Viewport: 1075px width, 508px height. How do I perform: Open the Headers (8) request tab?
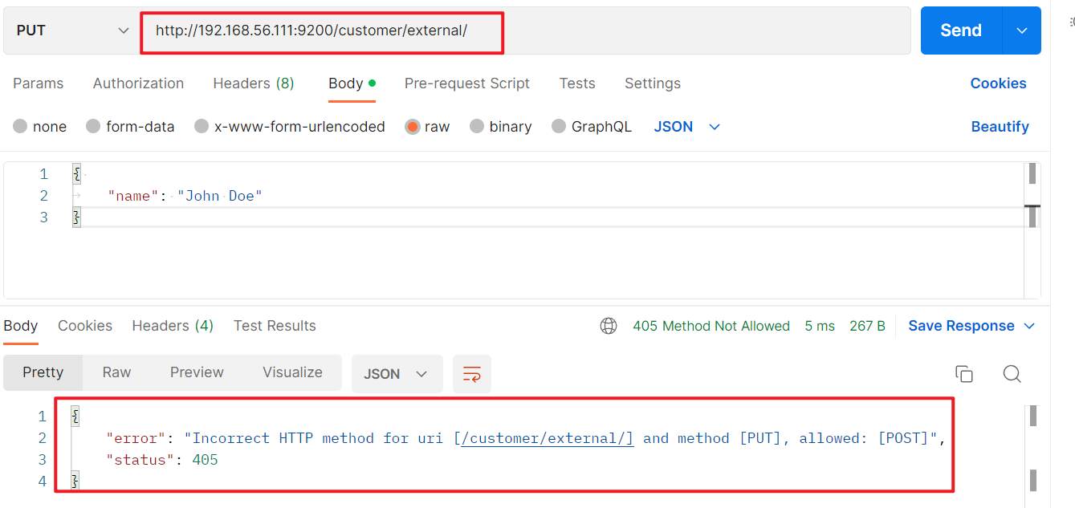[254, 83]
